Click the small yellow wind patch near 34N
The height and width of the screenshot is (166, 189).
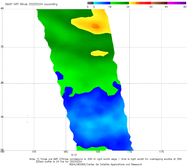click(x=99, y=53)
